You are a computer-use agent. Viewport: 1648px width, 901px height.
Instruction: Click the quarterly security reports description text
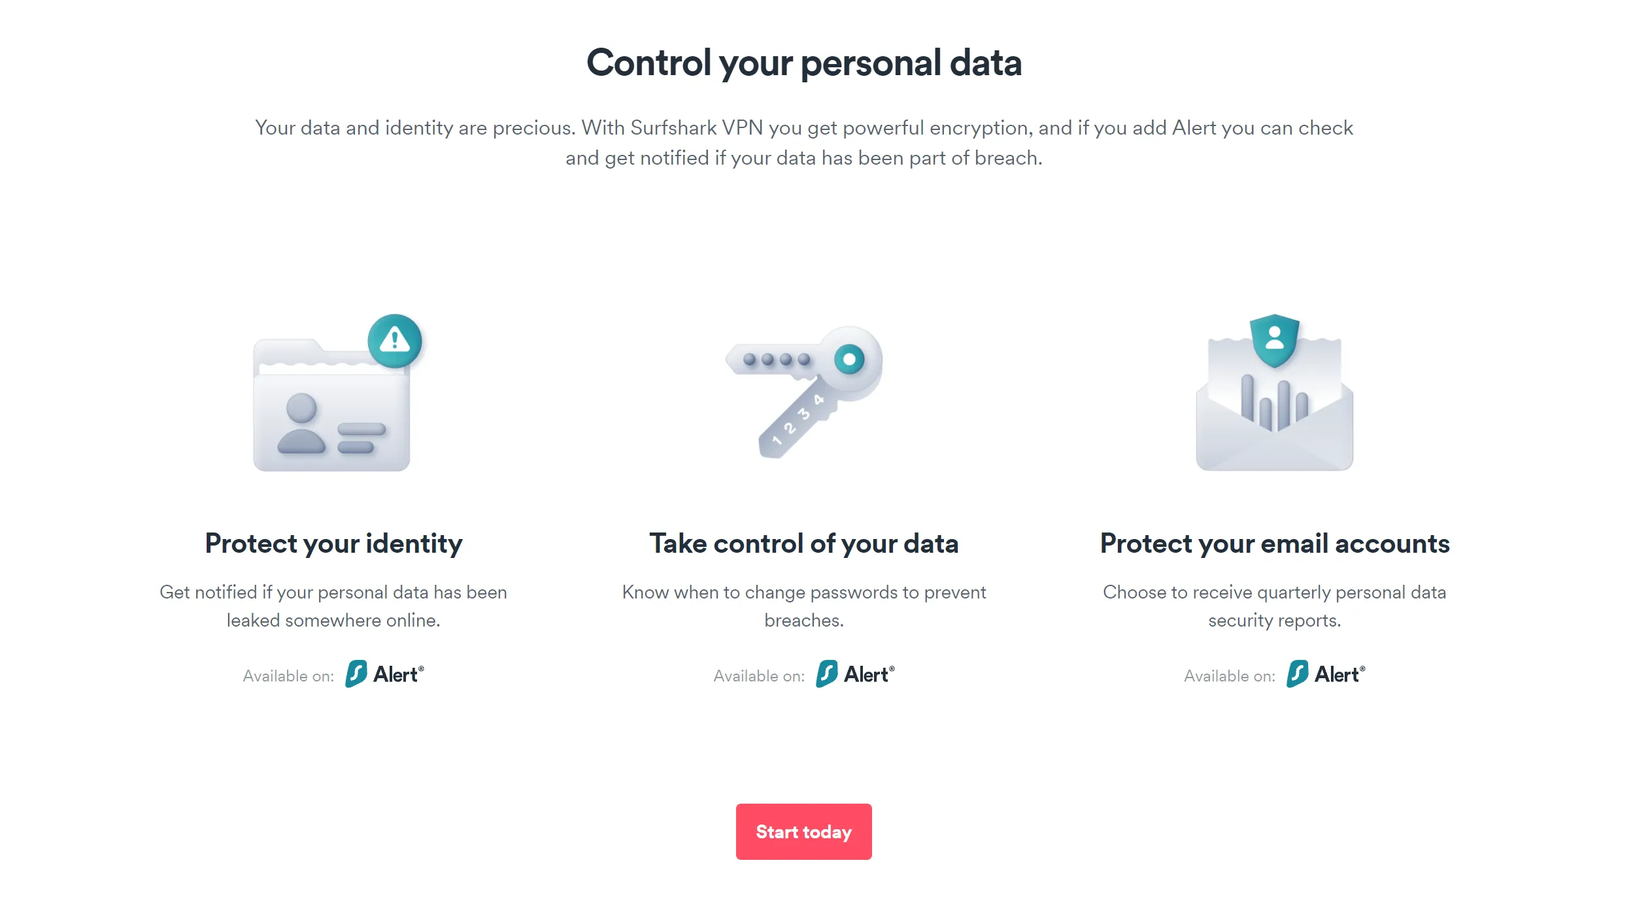pos(1274,606)
